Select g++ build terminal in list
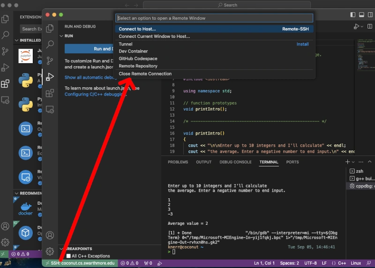The image size is (375, 268). tap(360, 179)
